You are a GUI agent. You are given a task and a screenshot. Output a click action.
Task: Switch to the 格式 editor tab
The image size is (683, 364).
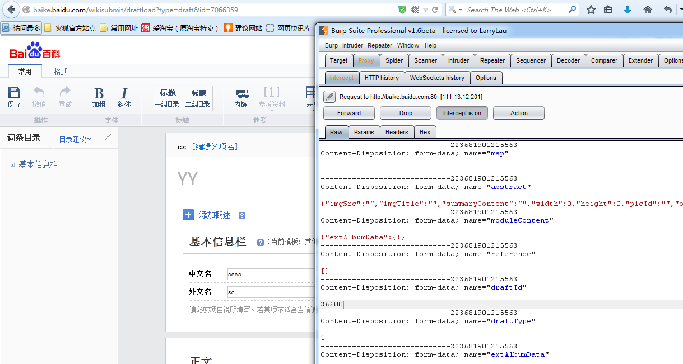pyautogui.click(x=61, y=72)
